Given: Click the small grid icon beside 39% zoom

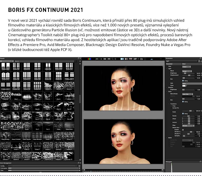Looking at the screenshot, I should coord(101,59).
